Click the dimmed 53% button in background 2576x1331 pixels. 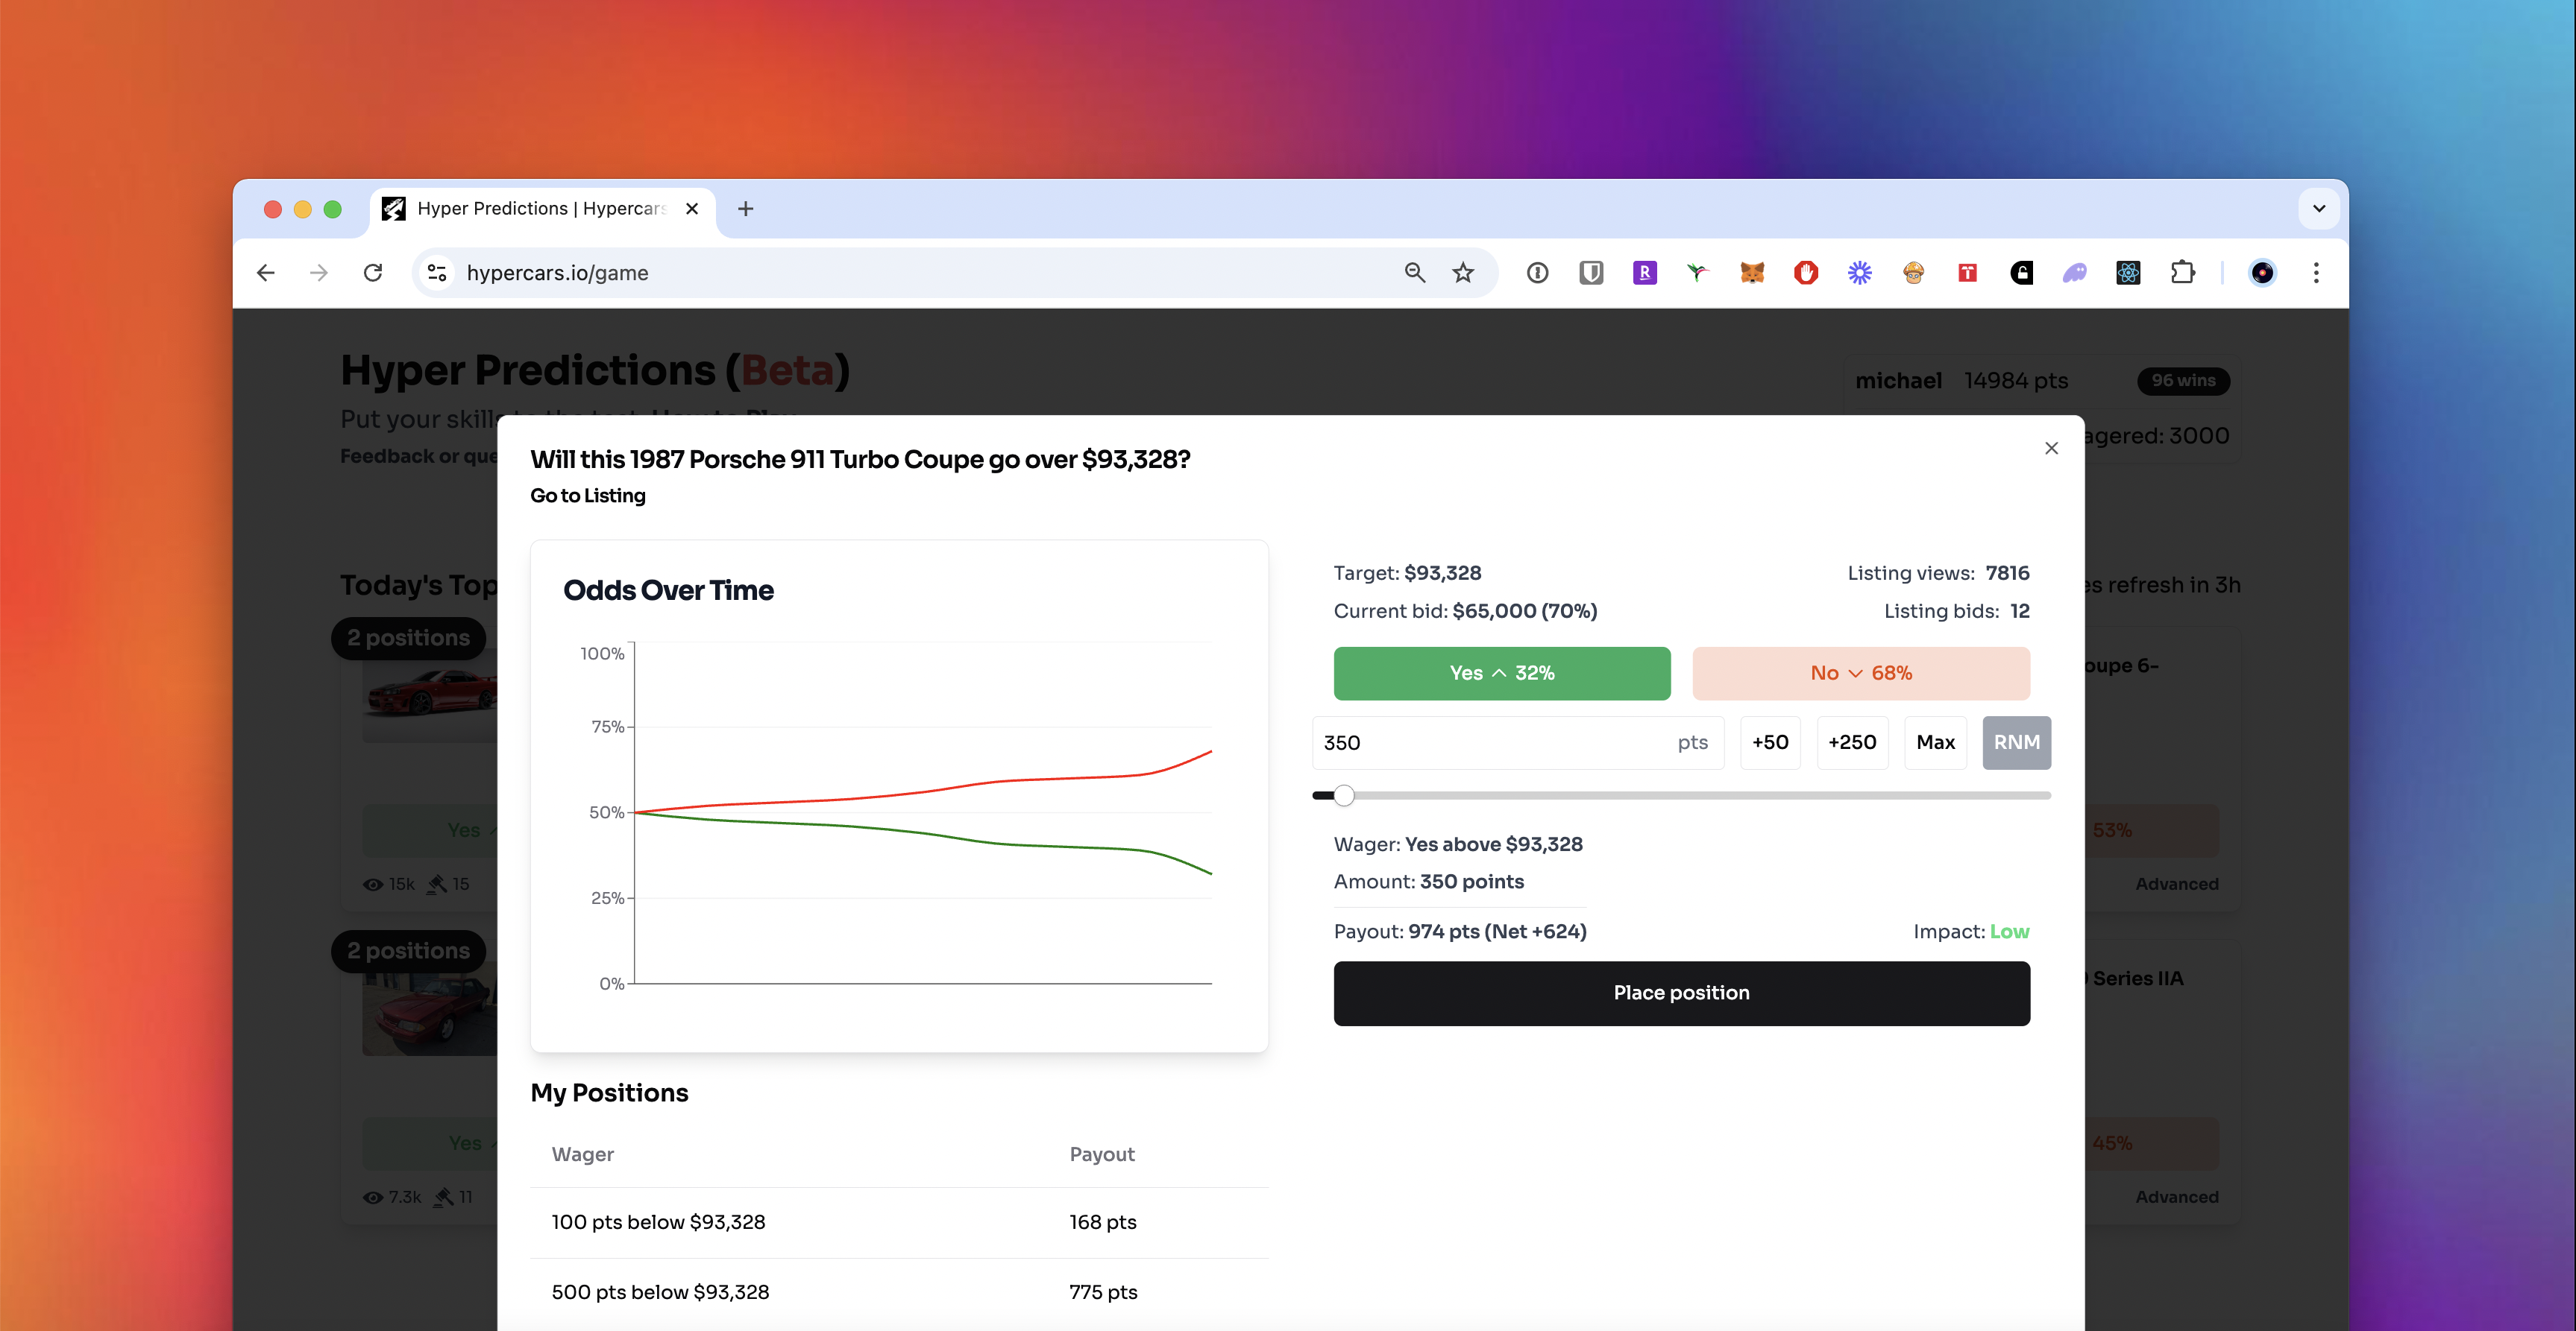point(2152,830)
